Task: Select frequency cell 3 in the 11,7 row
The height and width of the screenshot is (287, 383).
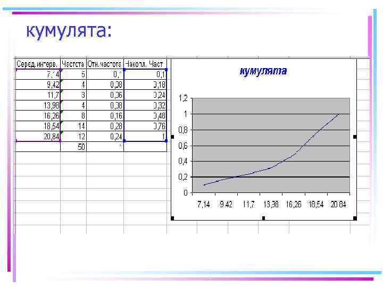Action: [73, 95]
